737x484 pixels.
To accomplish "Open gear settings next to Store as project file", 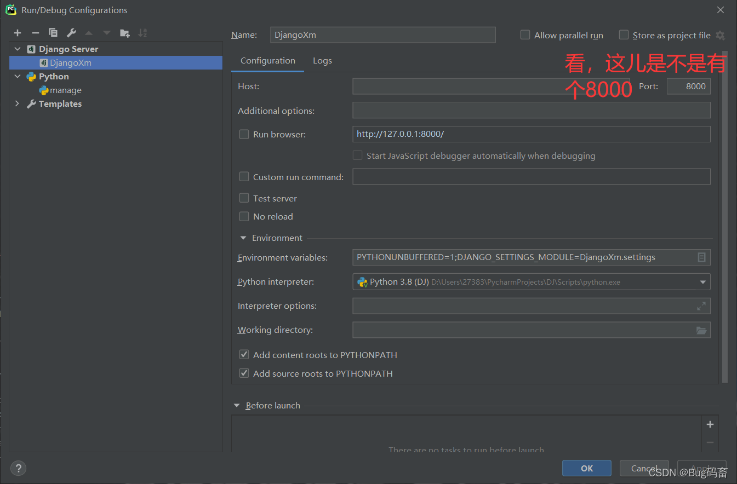I will coord(720,35).
